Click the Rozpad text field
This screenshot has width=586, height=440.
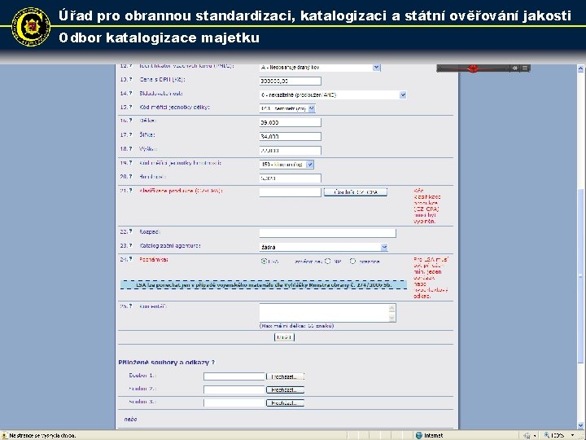(x=328, y=233)
